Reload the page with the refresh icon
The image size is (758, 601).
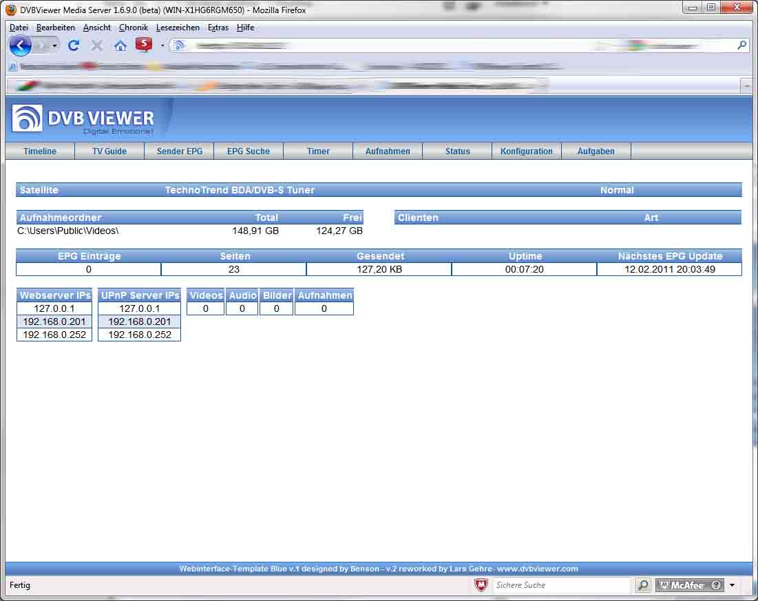(74, 46)
